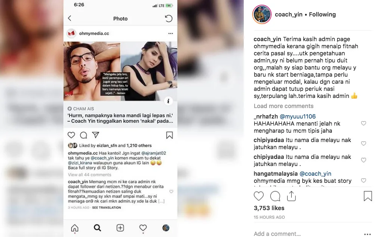375x237 pixels.
Task: Tap the back chevron in Photo header
Action: click(x=70, y=18)
